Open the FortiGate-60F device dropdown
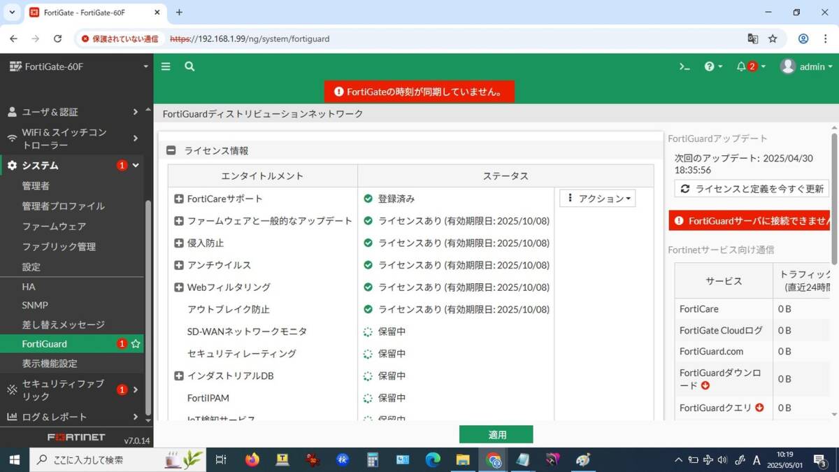This screenshot has height=472, width=839. [x=79, y=66]
